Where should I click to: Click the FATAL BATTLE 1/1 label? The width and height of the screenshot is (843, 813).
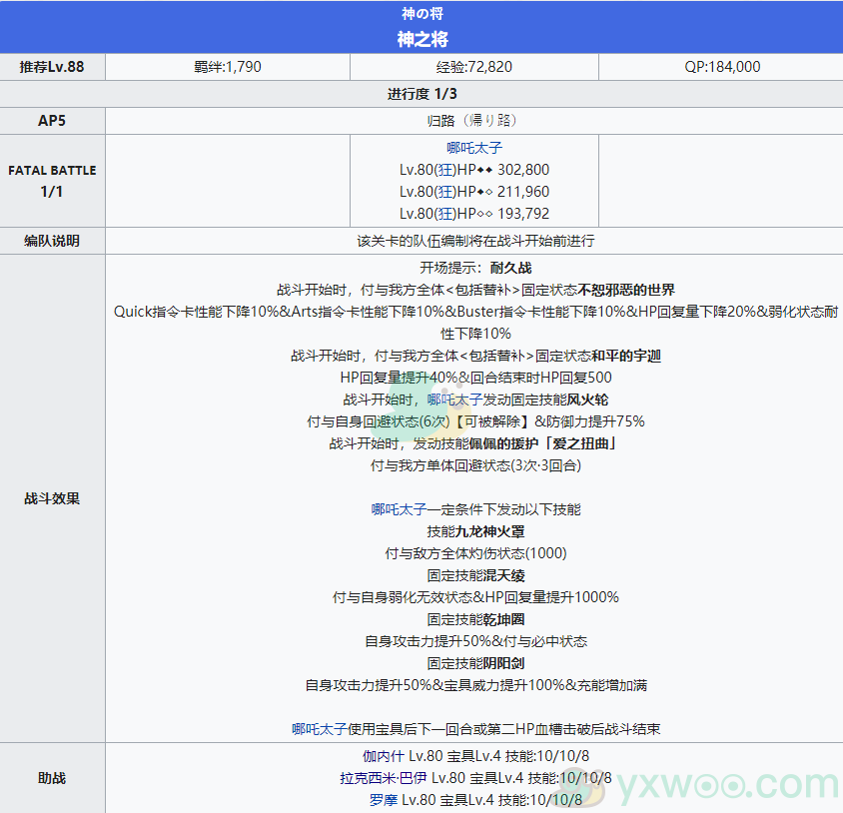click(52, 181)
